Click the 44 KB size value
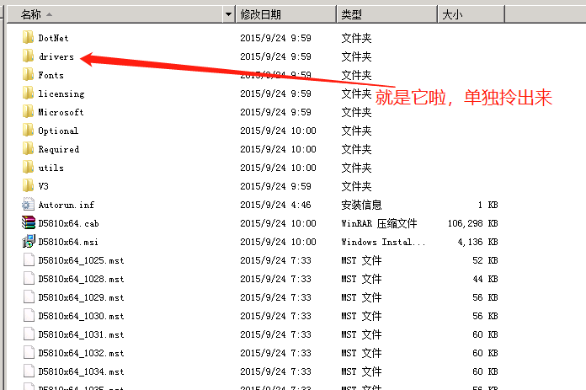Image resolution: width=586 pixels, height=390 pixels. pyautogui.click(x=485, y=280)
